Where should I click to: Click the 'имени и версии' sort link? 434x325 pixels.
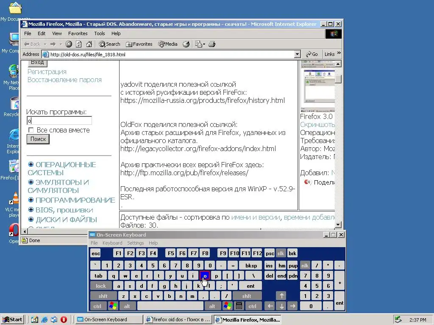pyautogui.click(x=256, y=218)
